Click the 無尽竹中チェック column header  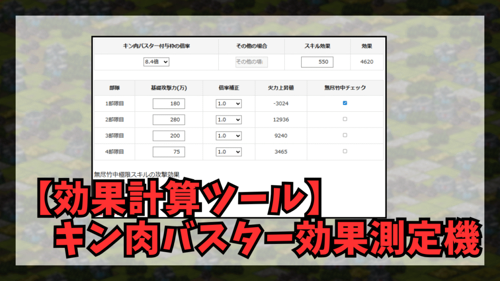tap(345, 88)
